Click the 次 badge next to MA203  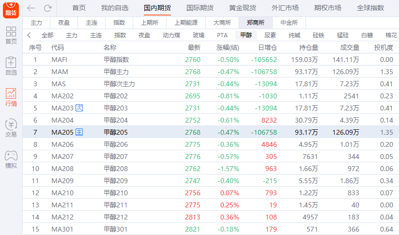pos(80,108)
